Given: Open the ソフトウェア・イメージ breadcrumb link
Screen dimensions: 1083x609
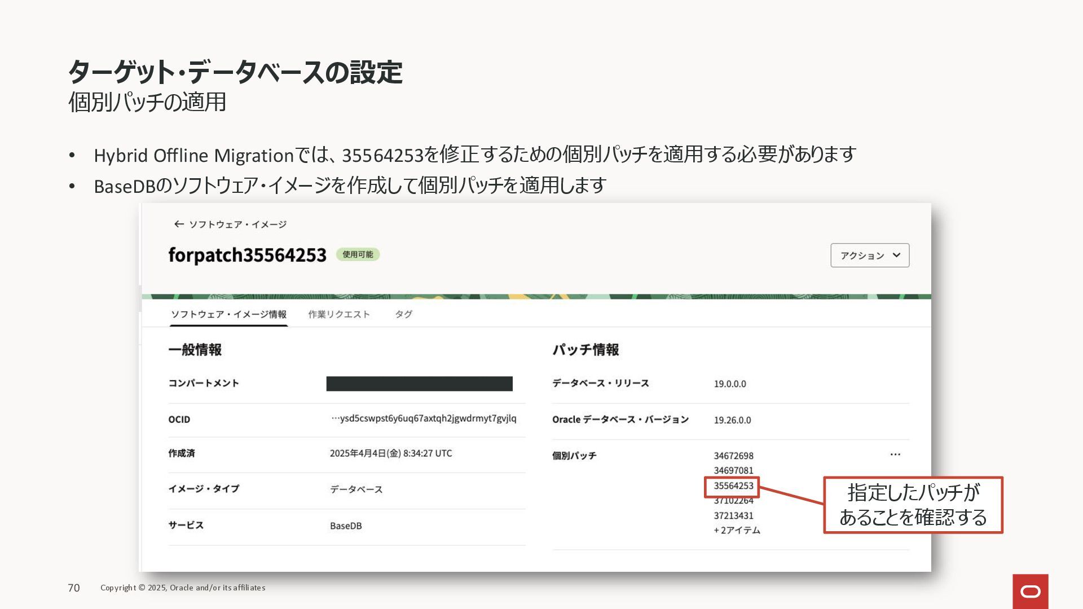Looking at the screenshot, I should point(237,224).
